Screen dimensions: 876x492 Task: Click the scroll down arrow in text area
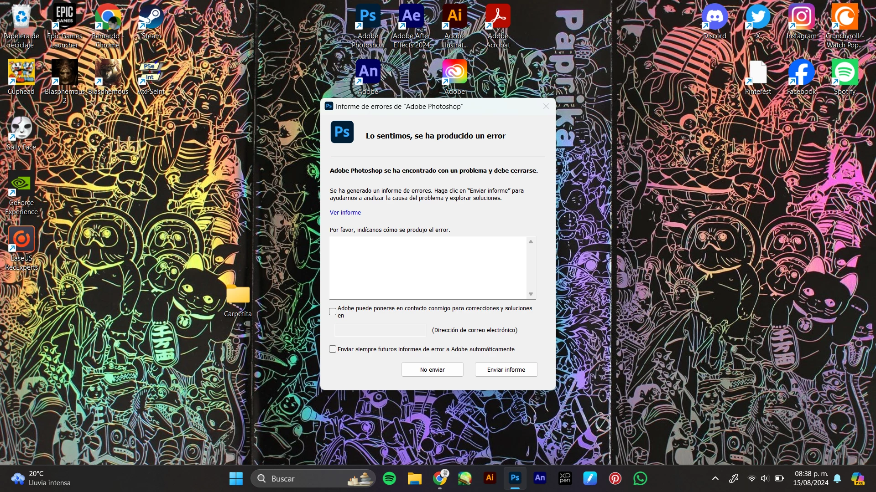click(531, 294)
